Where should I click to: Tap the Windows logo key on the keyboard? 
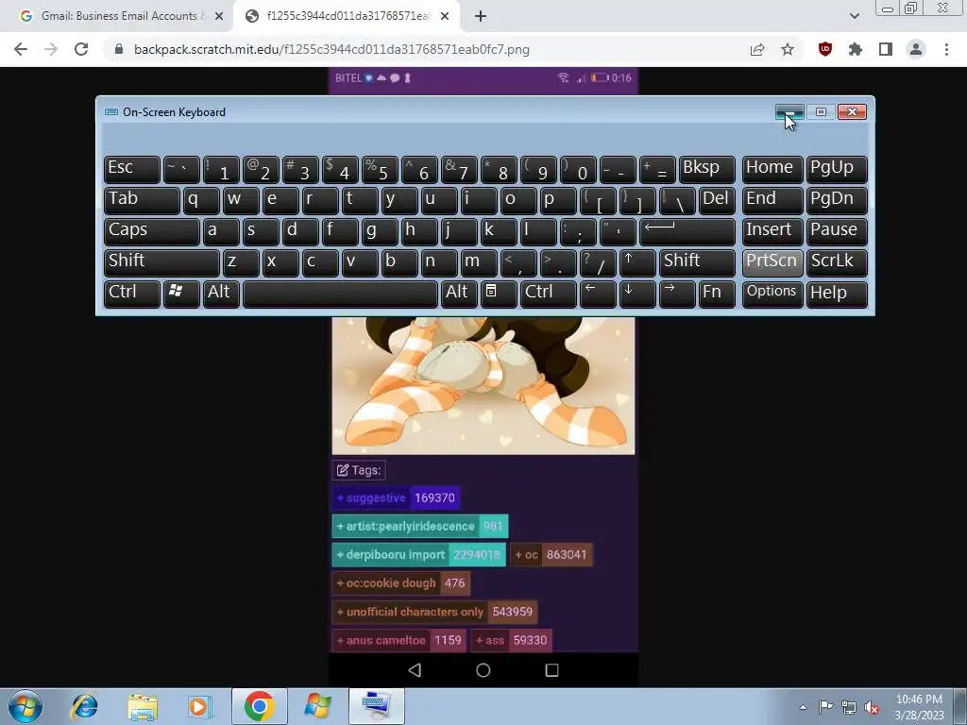pos(180,294)
